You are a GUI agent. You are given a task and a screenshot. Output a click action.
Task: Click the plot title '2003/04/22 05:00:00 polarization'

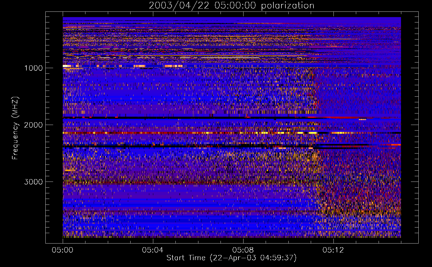pos(231,6)
